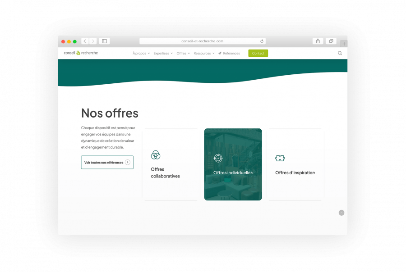Expand the Expertises dropdown menu
This screenshot has height=272, width=406.
tap(163, 53)
